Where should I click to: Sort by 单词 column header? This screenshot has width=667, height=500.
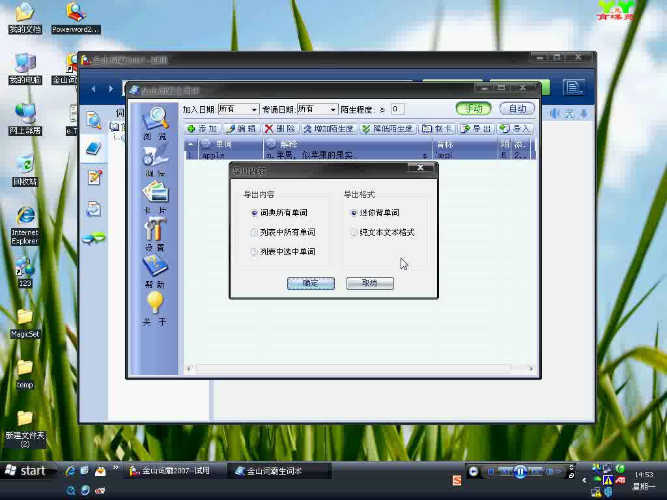click(x=231, y=144)
